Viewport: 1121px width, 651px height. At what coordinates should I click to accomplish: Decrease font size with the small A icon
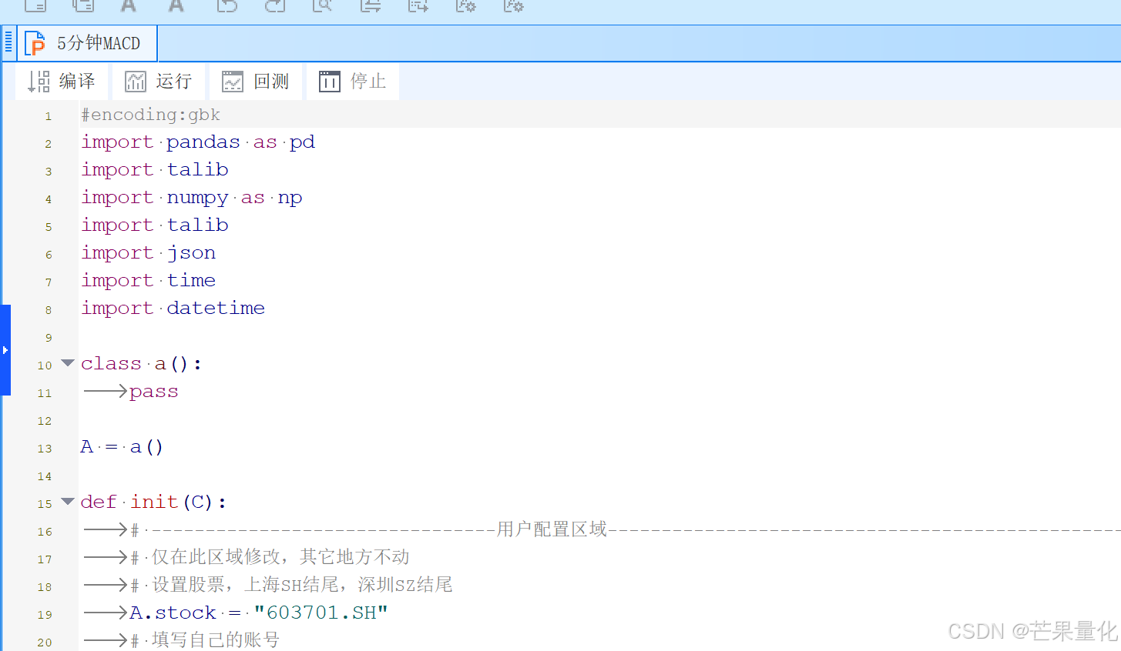(x=176, y=9)
